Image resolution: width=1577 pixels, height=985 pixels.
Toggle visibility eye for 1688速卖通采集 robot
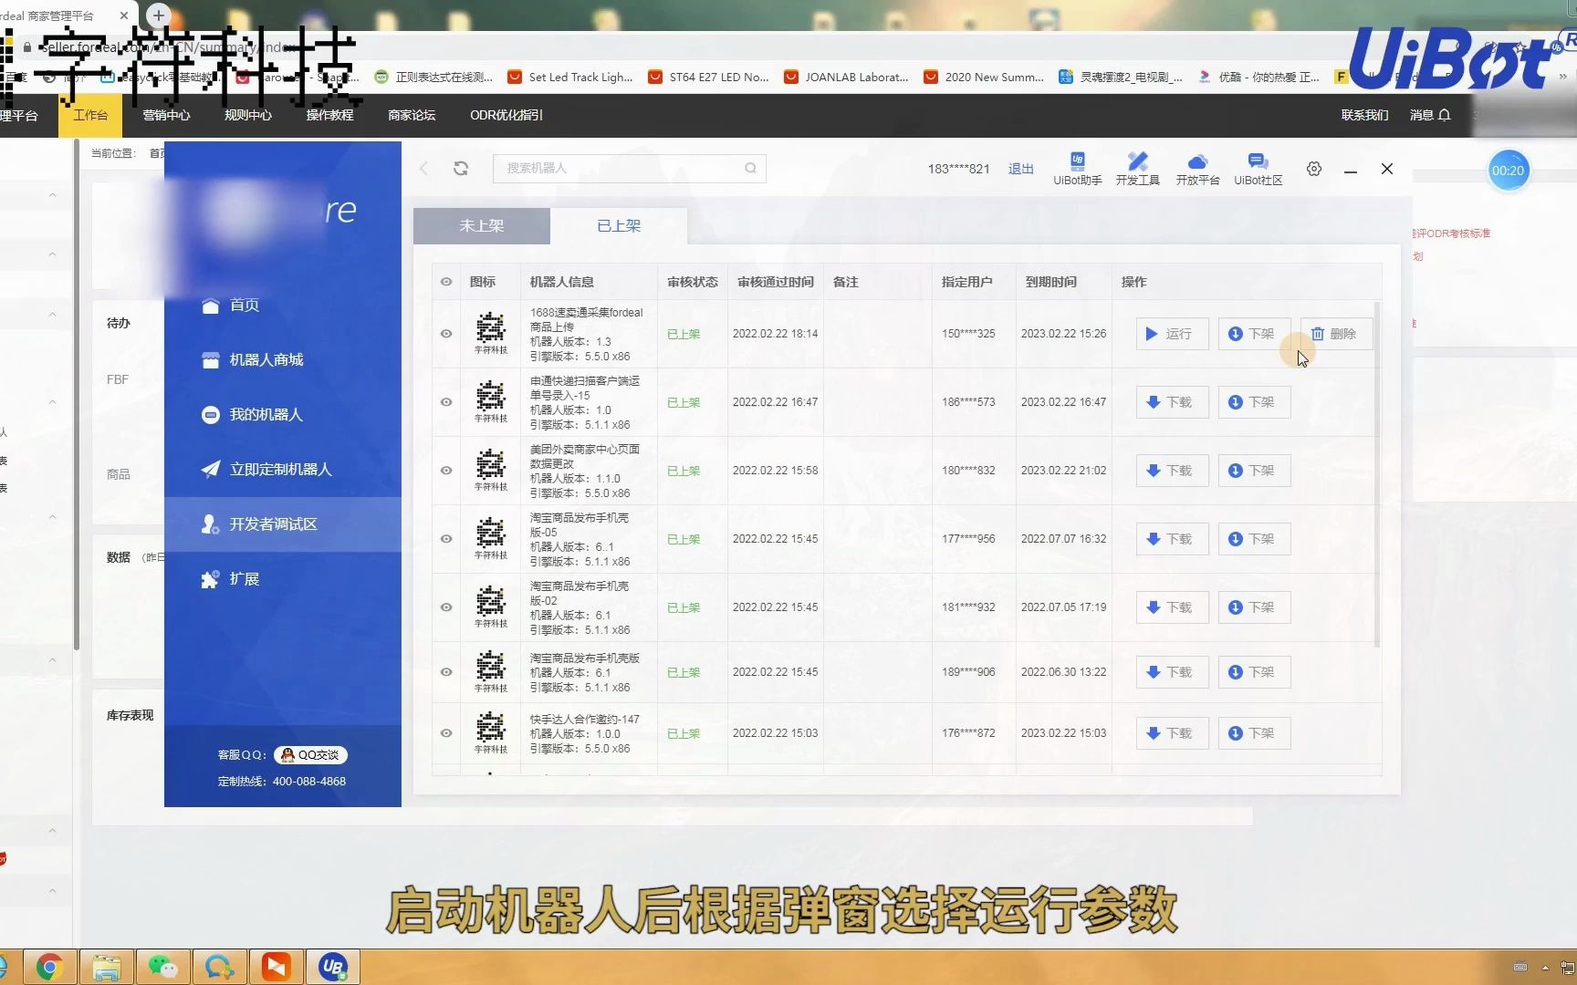[445, 334]
